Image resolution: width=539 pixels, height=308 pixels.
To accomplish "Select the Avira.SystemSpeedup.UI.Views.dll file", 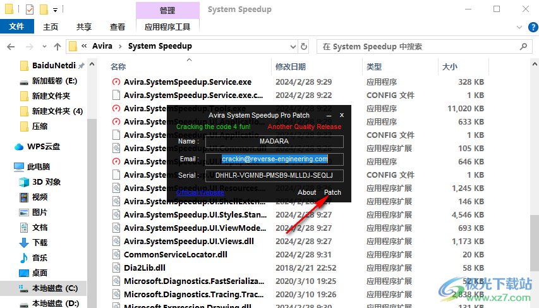I will coord(189,241).
